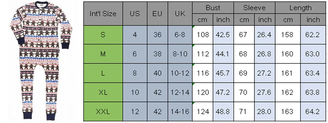The image size is (328, 123).
Task: Select the bust 45.7 inch cell
Action: point(223,73)
